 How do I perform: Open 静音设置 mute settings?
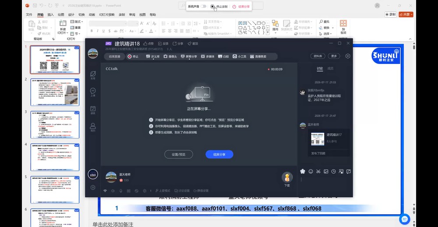pyautogui.click(x=201, y=191)
